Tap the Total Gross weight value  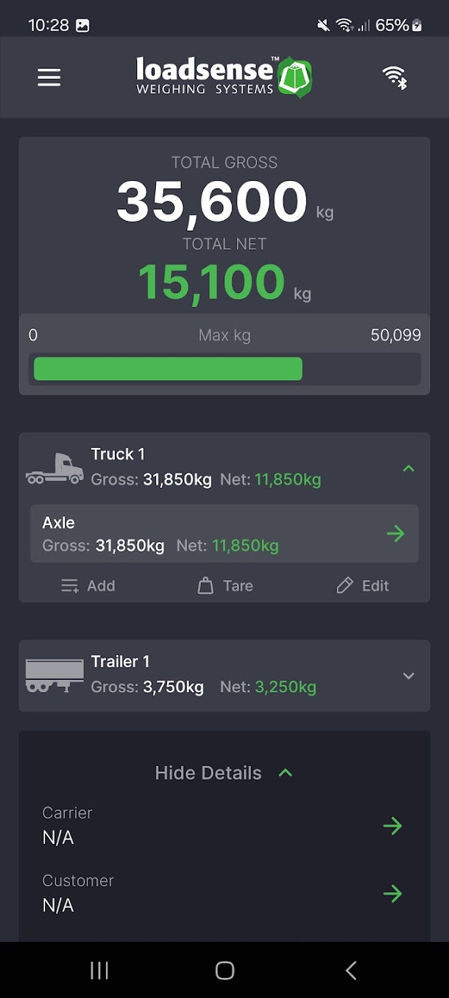tap(212, 202)
